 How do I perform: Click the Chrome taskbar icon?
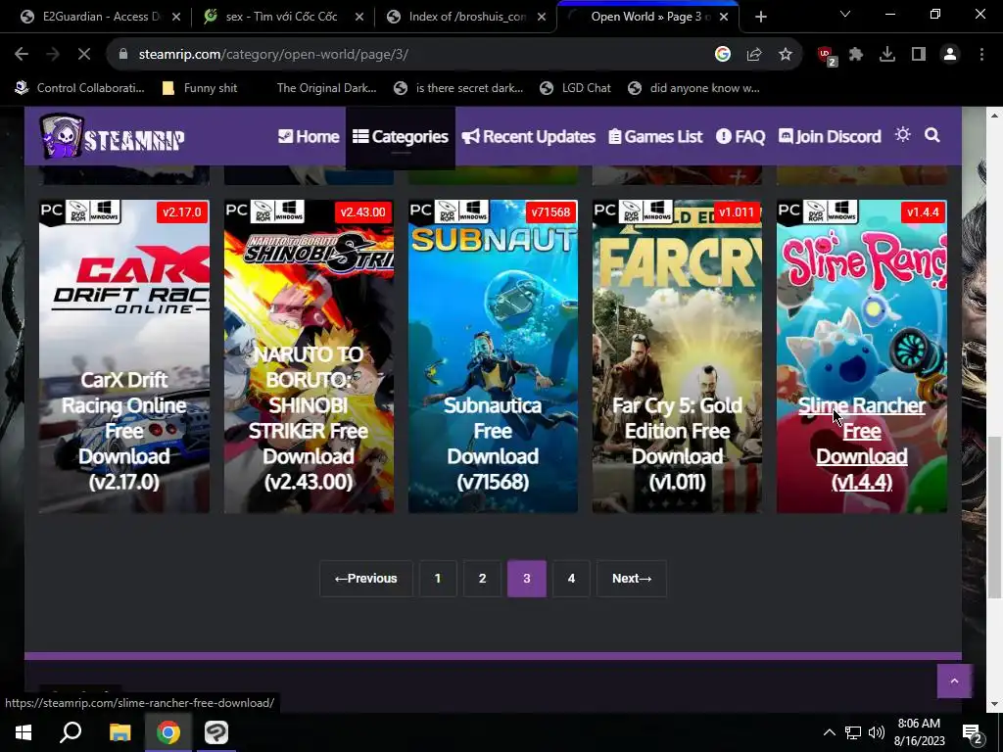167,732
